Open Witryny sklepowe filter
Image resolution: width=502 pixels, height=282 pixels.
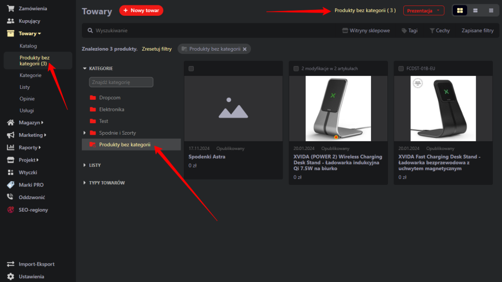point(366,31)
